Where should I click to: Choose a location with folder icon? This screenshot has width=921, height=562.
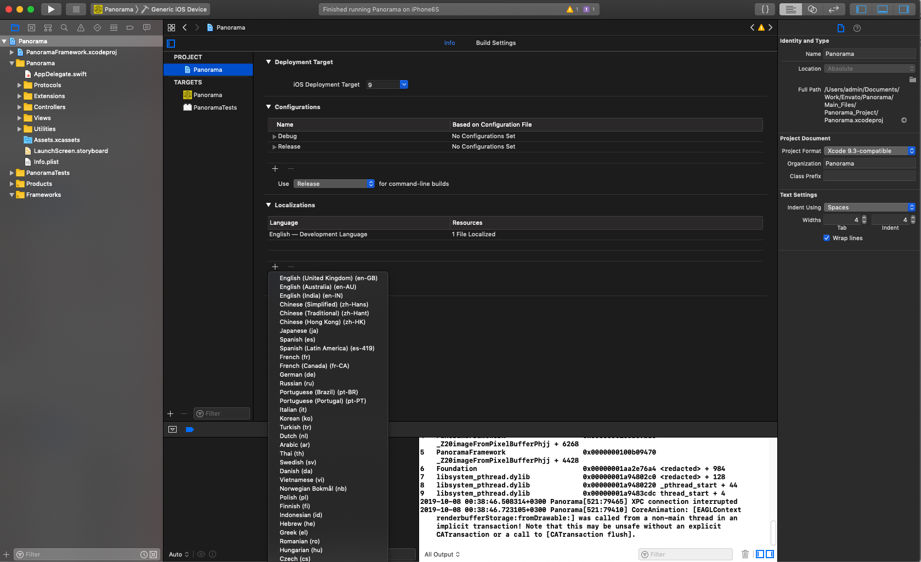pos(912,80)
